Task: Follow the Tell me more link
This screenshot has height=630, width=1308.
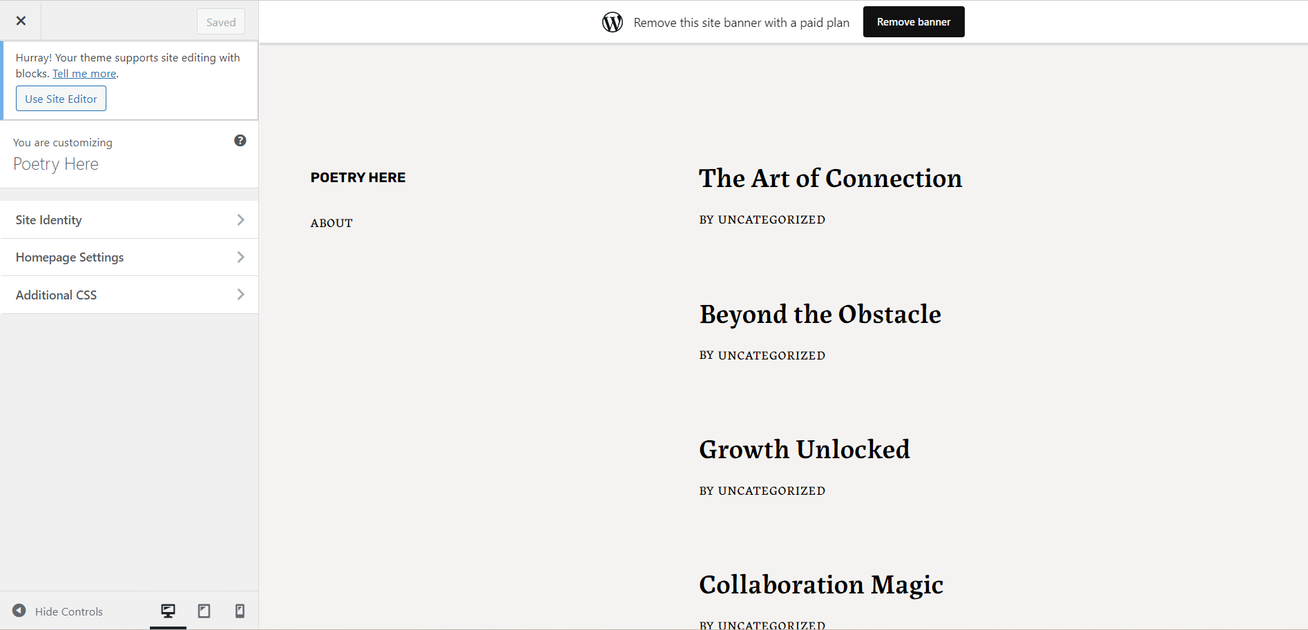Action: coord(84,74)
